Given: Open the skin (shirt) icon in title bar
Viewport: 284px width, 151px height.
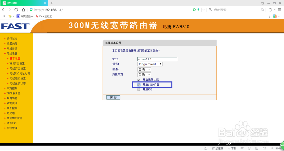Looking at the screenshot, I should (263, 3).
